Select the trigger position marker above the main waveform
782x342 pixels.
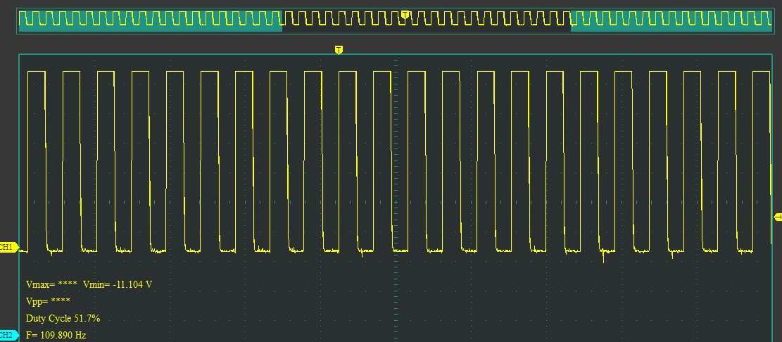click(339, 50)
